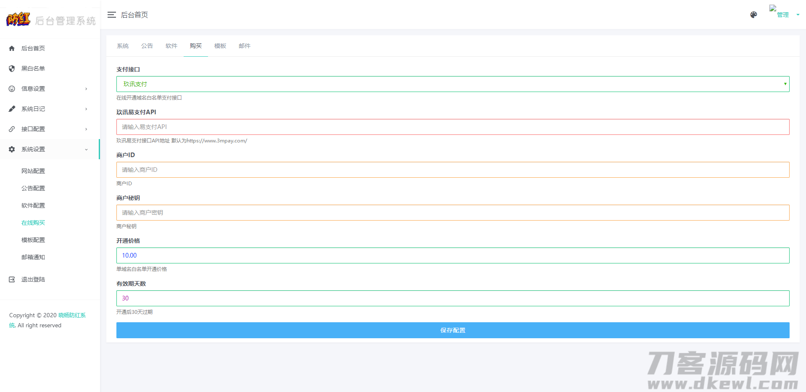Expand the 管理 user dropdown arrow
806x392 pixels.
(798, 15)
